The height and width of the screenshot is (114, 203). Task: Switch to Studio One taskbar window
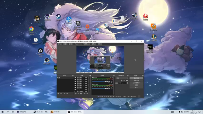[x=41, y=112]
